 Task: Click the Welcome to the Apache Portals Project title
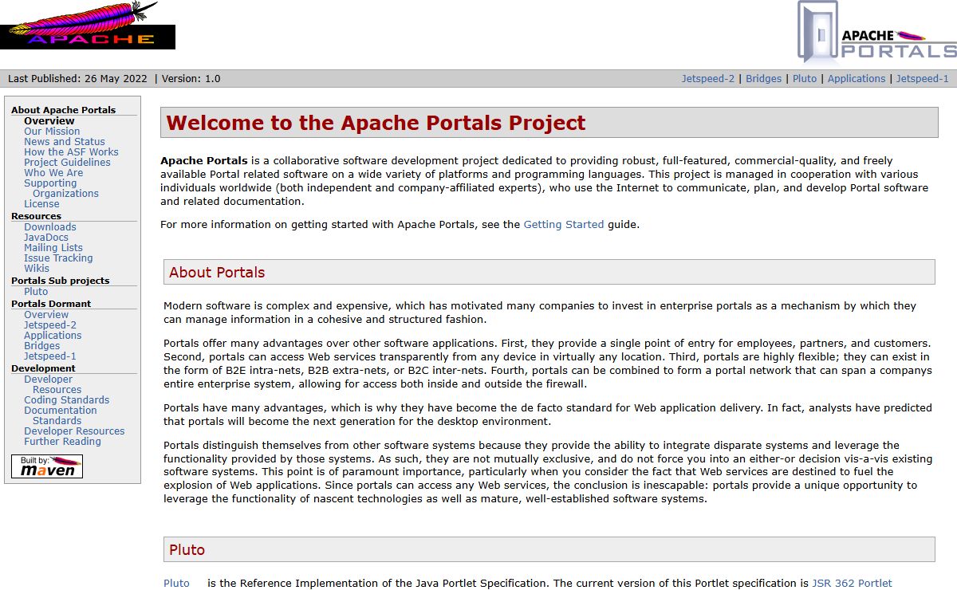(376, 123)
